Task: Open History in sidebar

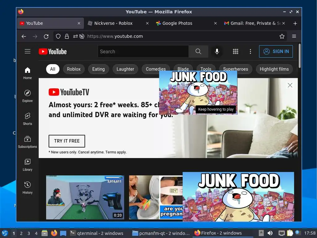Action: pyautogui.click(x=28, y=188)
